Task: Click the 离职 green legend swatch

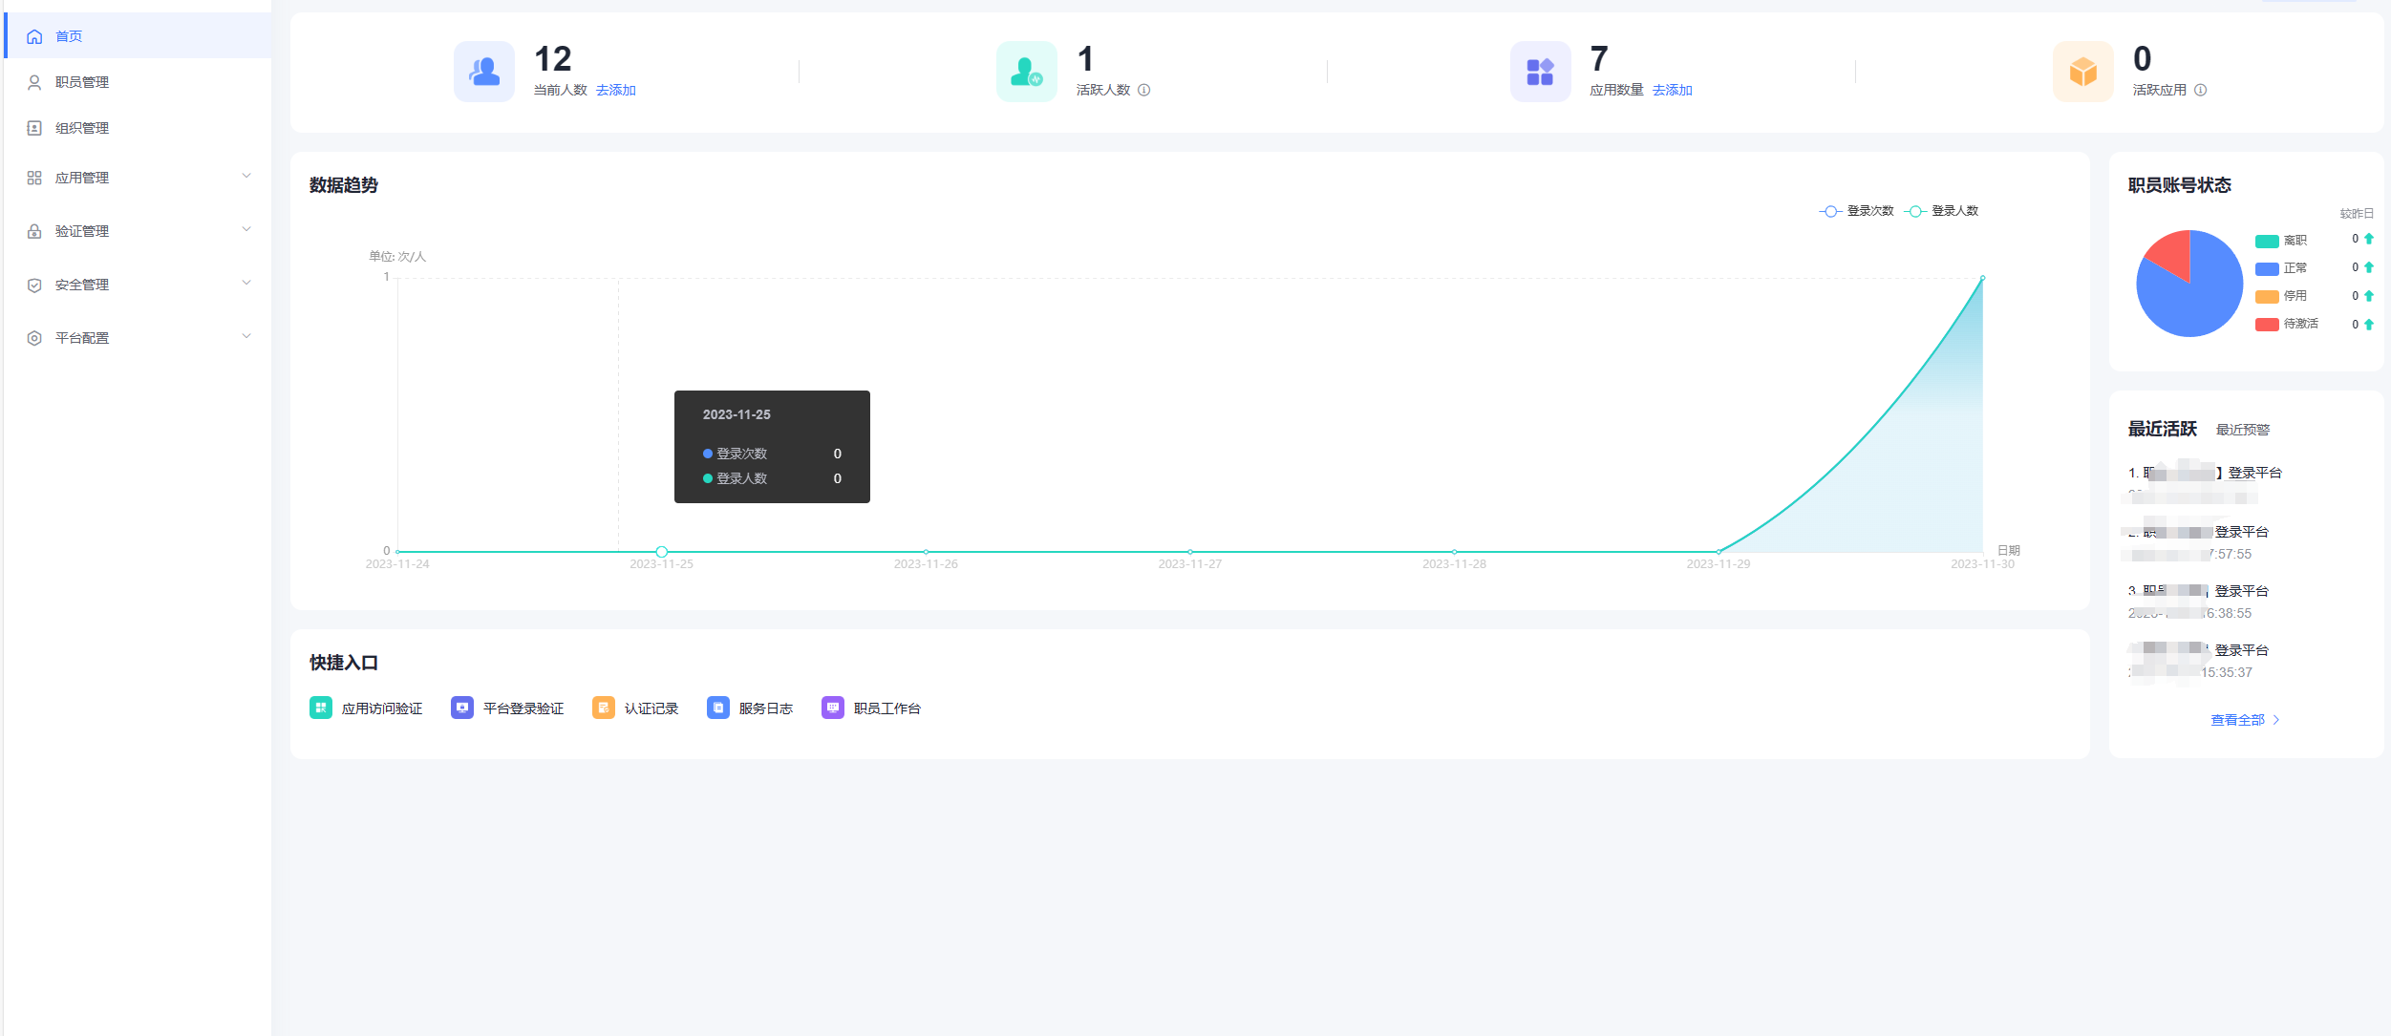Action: (2267, 241)
